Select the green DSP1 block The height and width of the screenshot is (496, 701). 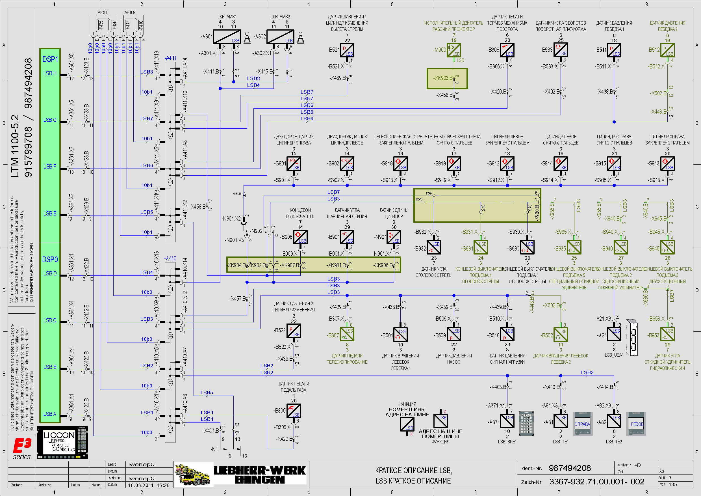50,145
